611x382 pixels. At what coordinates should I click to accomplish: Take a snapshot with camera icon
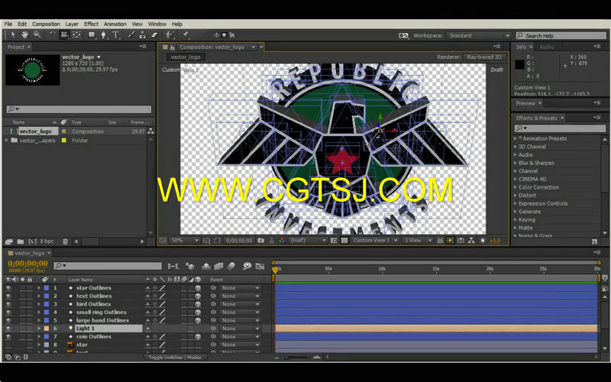pos(261,241)
